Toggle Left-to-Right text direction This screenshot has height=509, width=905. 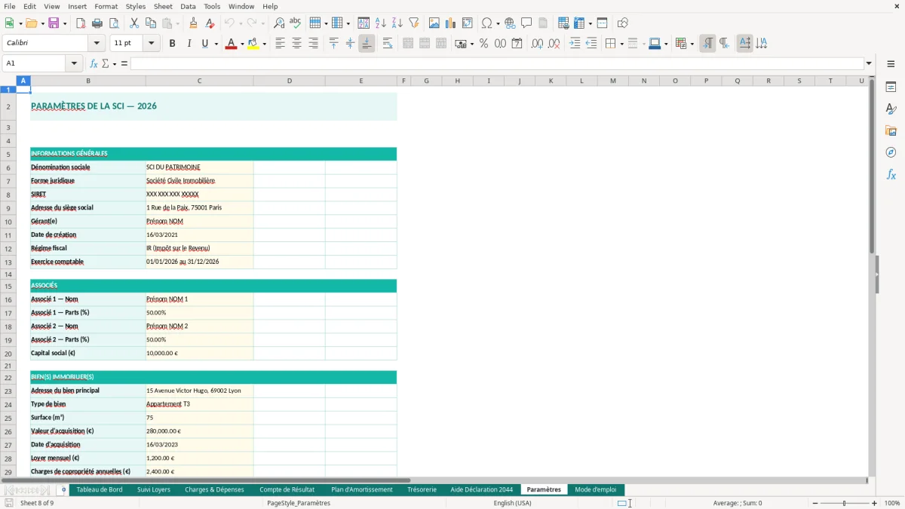pyautogui.click(x=707, y=44)
